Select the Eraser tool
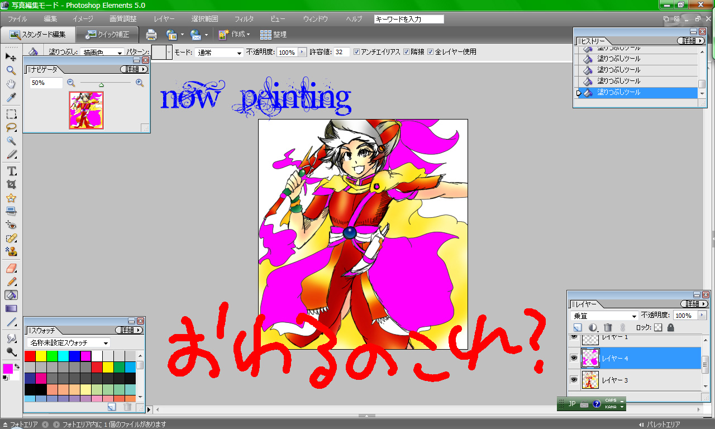 point(11,268)
